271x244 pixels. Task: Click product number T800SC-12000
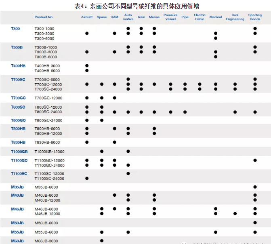click(48, 107)
